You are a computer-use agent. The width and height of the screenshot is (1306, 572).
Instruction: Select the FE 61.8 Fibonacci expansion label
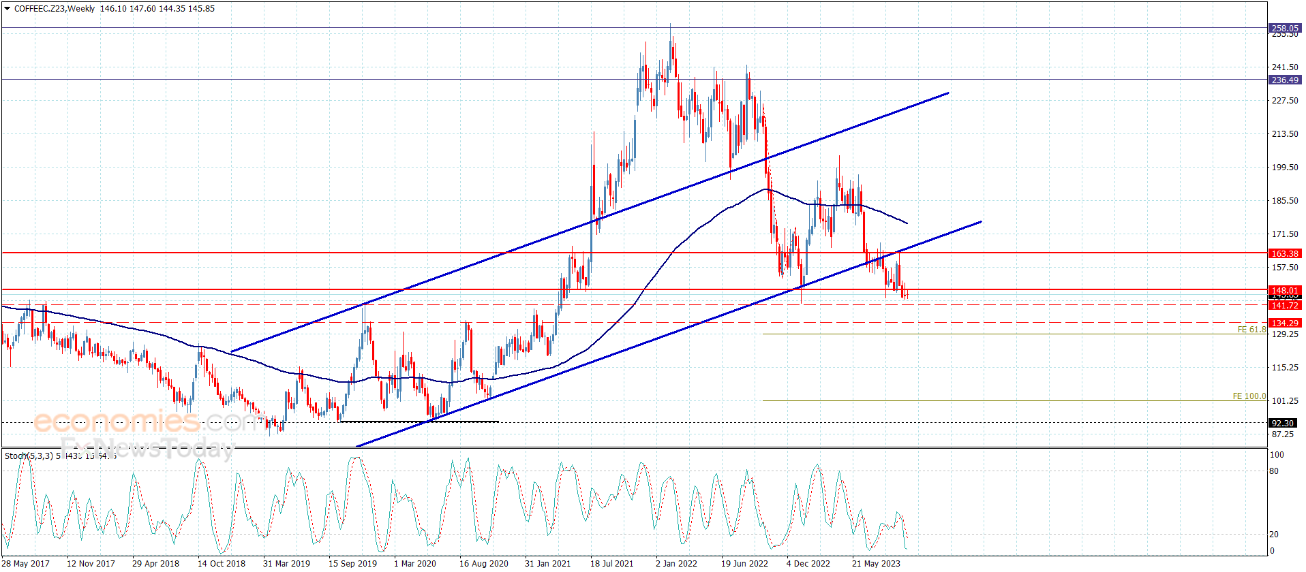tap(1251, 330)
